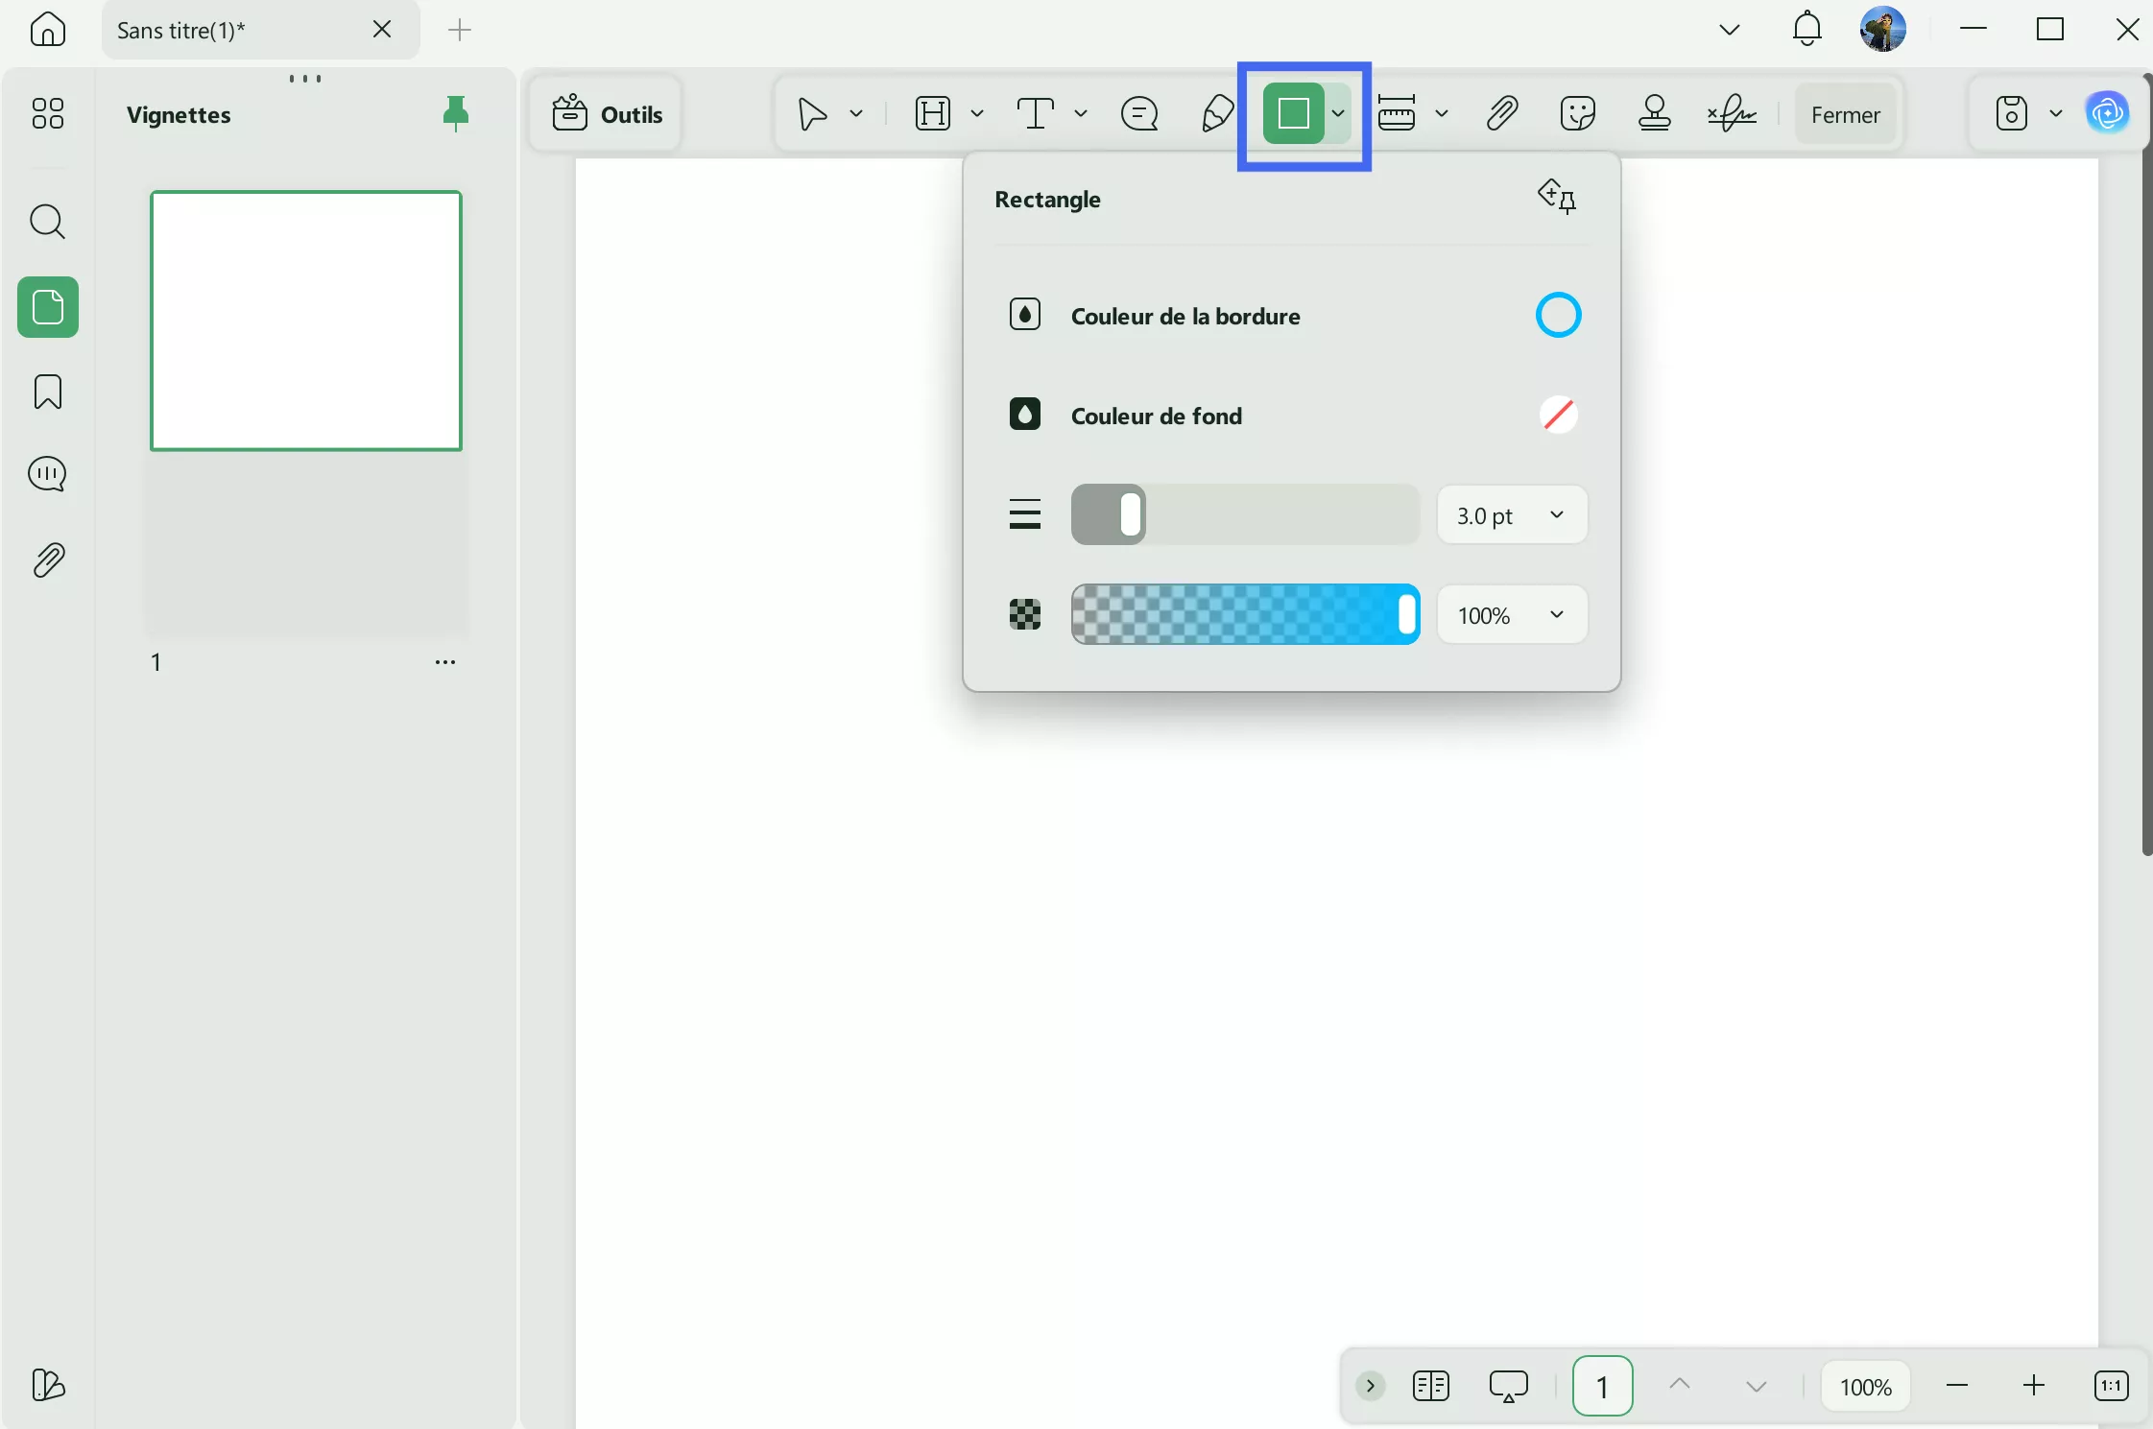This screenshot has height=1429, width=2153.
Task: Open the attachment paperclip tool
Action: point(1499,113)
